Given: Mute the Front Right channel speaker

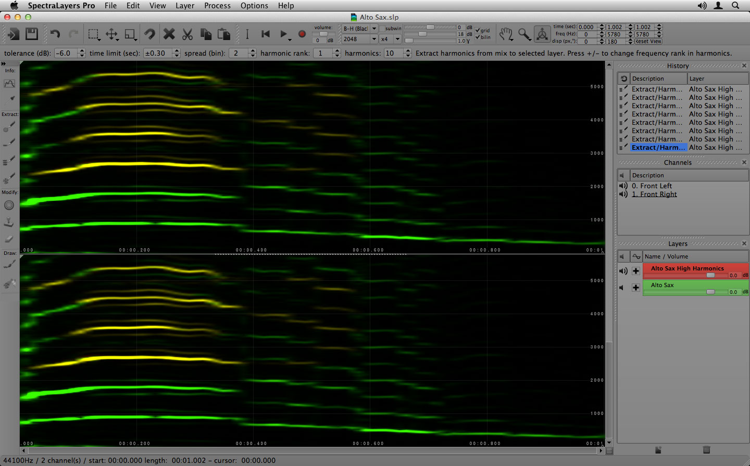Looking at the screenshot, I should (x=623, y=194).
